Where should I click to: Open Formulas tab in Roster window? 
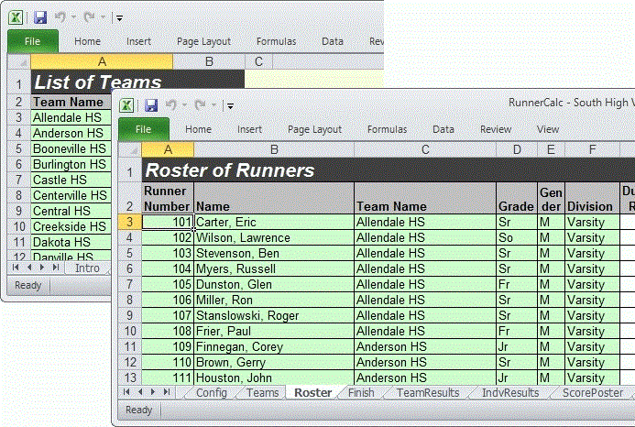387,129
